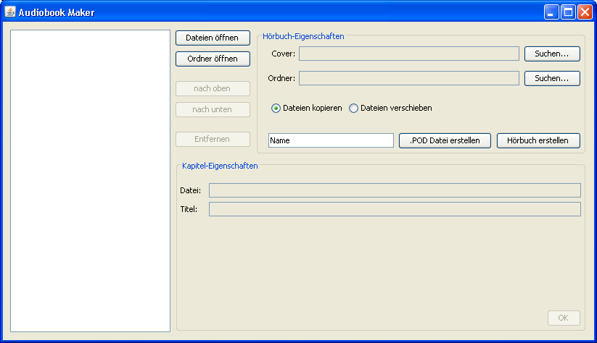Click the Cover path text field
597x343 pixels.
pyautogui.click(x=408, y=54)
